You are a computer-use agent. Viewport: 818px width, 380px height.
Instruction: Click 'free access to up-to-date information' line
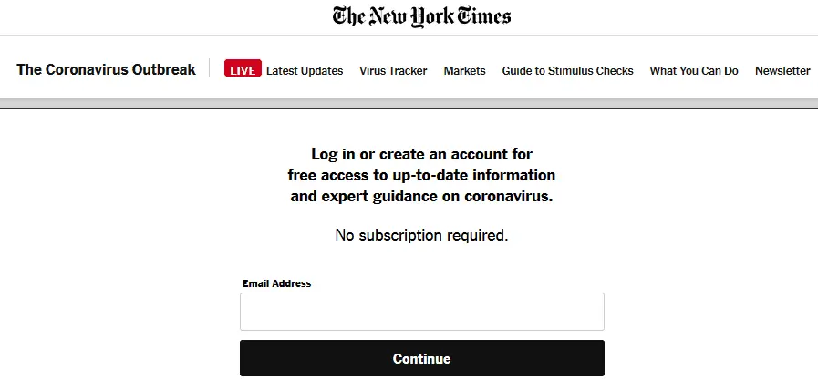421,174
